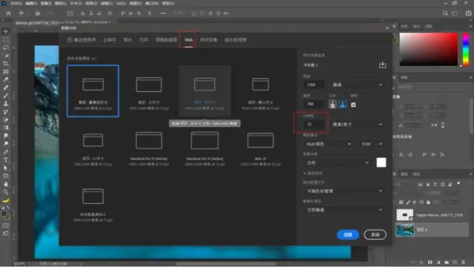
Task: Close the New Document dialog with X
Action: (x=387, y=28)
